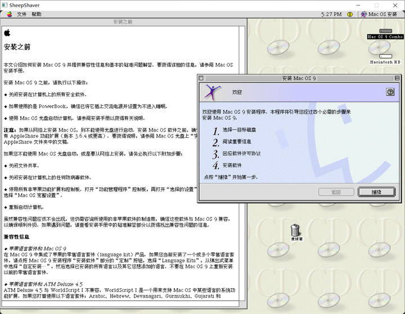The image size is (405, 314).
Task: Click the 安装之前 window title bar
Action: [x=123, y=22]
